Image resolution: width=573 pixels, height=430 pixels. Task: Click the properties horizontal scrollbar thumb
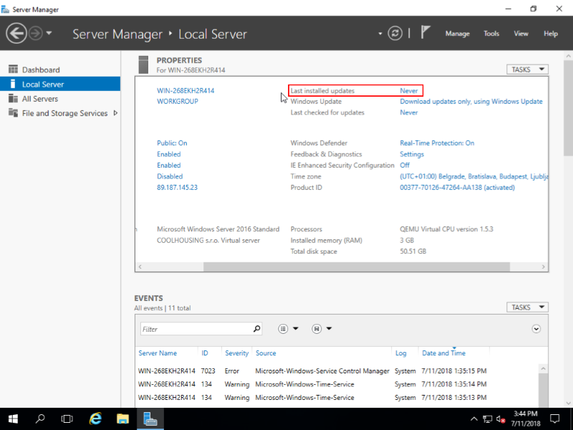[356, 267]
